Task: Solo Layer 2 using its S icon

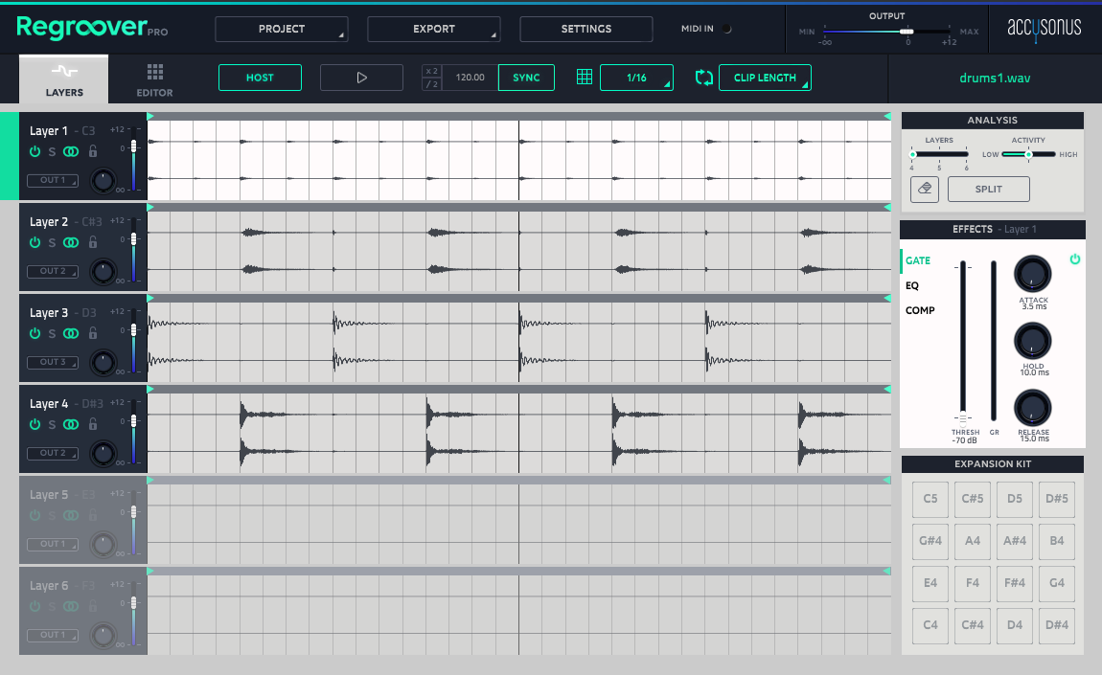Action: [x=53, y=242]
